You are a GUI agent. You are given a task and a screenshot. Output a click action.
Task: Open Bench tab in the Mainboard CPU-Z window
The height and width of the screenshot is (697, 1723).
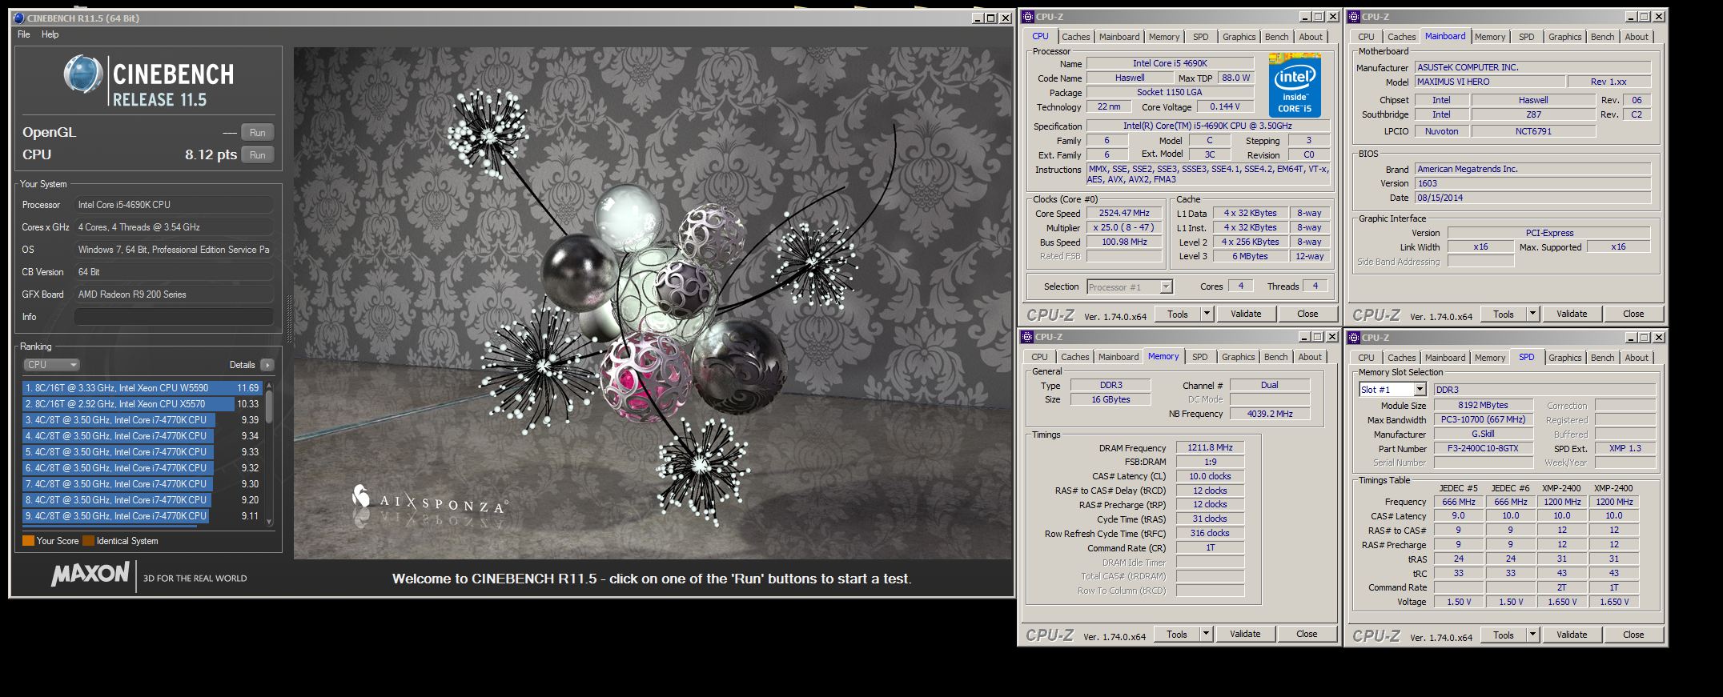tap(1602, 37)
